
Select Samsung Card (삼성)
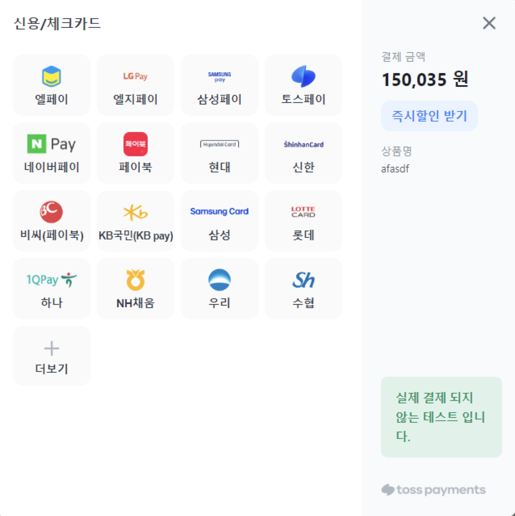click(x=220, y=221)
